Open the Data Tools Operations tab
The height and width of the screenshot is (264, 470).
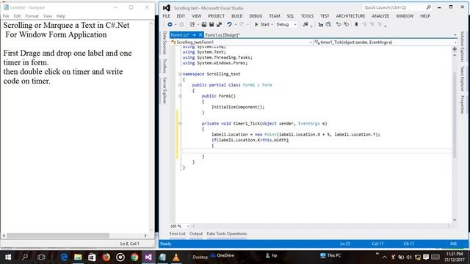(x=227, y=234)
